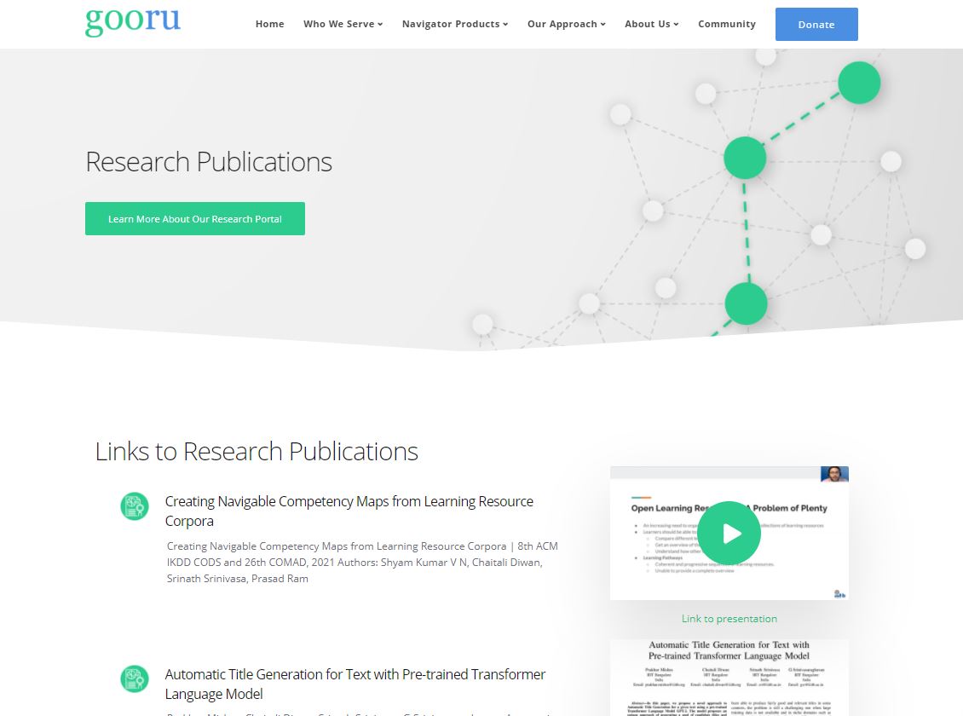Expand the Our Approach menu
963x716 pixels.
566,24
